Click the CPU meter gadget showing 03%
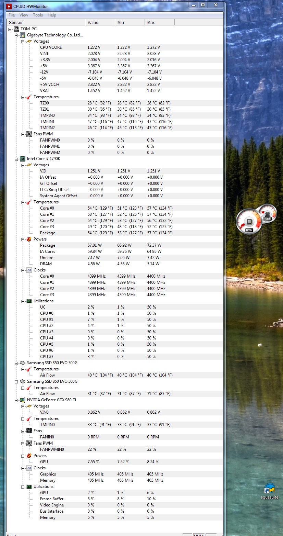283x536 pixels. point(249,222)
